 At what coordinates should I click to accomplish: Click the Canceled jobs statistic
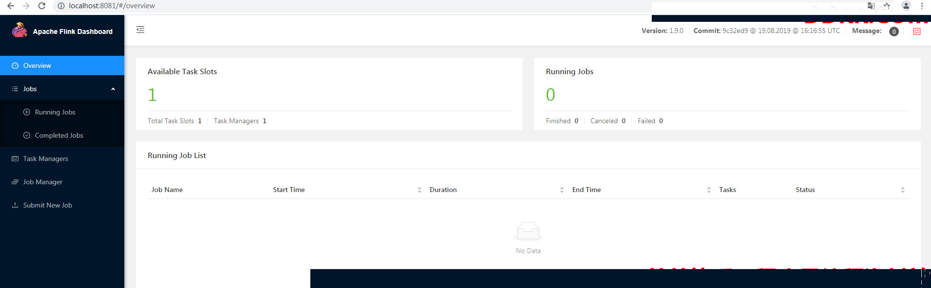tap(608, 121)
